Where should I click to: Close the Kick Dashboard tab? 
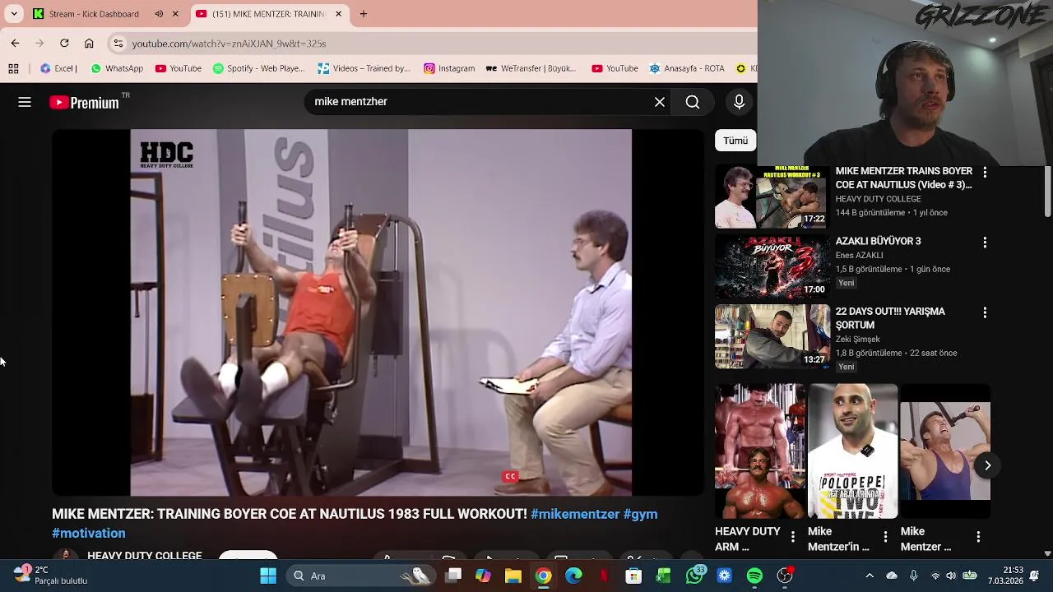pos(174,14)
